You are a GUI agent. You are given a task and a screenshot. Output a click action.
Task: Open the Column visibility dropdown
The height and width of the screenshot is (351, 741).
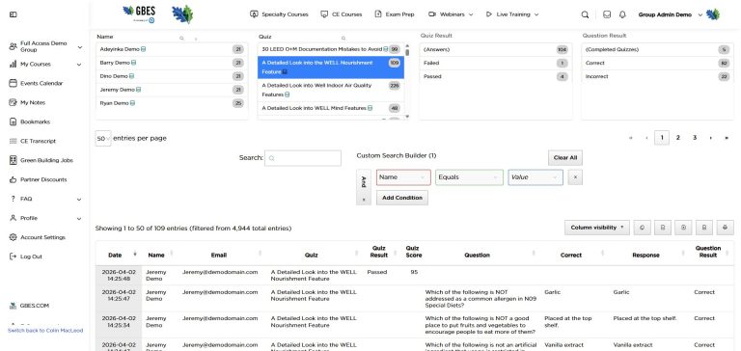[597, 228]
